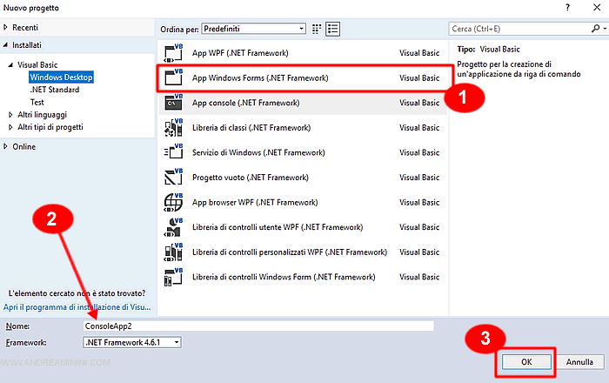This screenshot has height=383, width=609.
Task: Open the Visual Studio installer link
Action: 77,307
